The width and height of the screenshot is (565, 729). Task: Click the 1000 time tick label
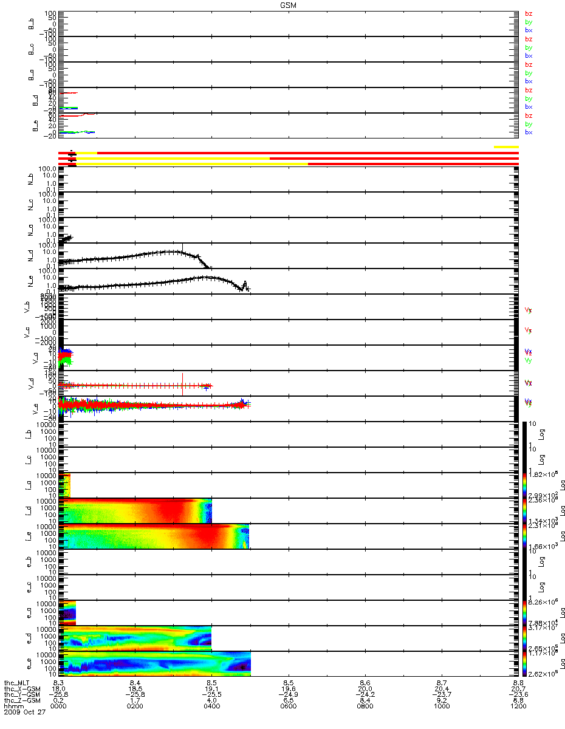pos(442,707)
